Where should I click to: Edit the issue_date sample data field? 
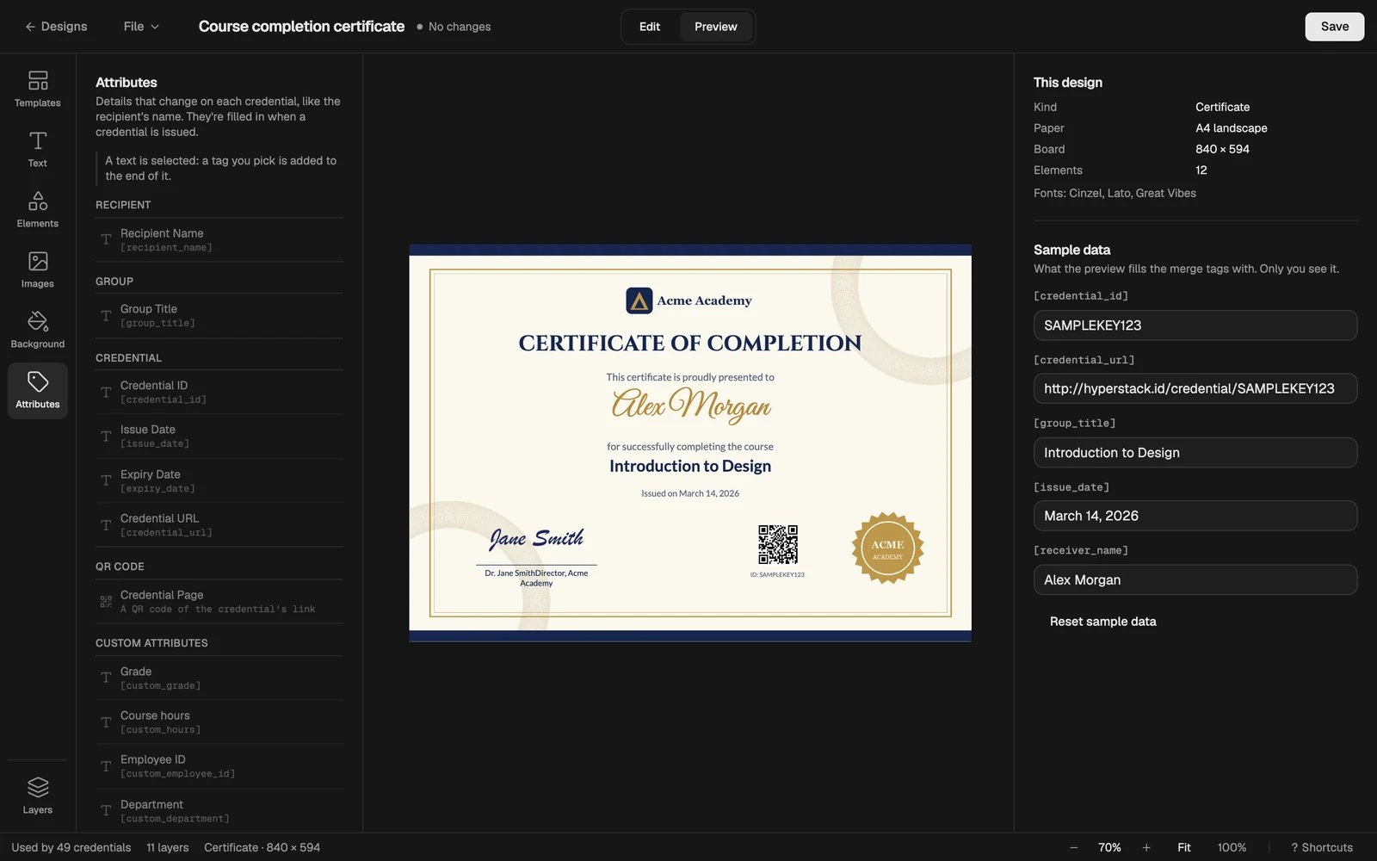pos(1195,516)
